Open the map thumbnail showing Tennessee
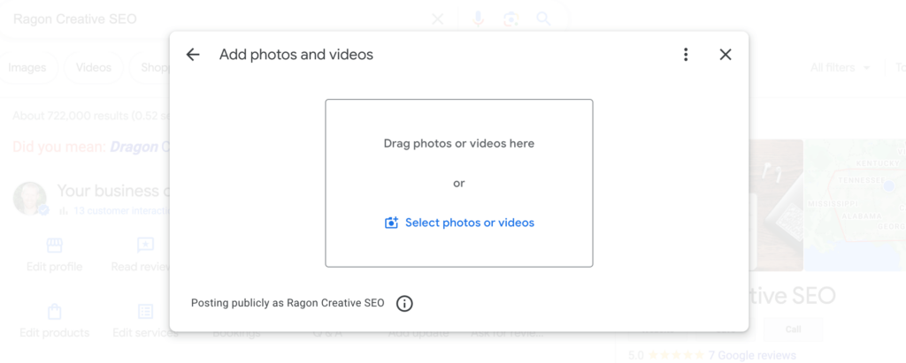 click(856, 205)
